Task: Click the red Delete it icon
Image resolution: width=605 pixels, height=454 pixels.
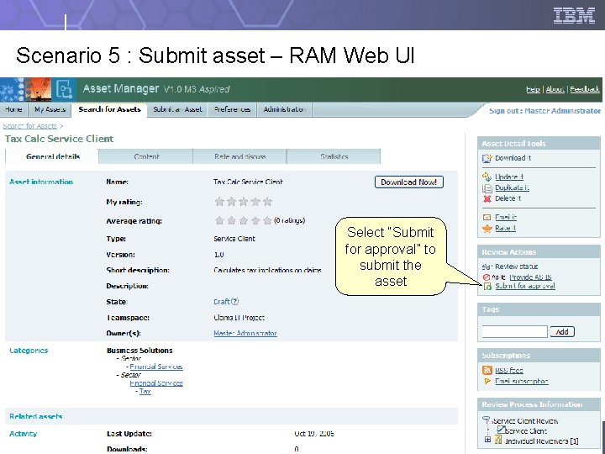Action: [487, 198]
